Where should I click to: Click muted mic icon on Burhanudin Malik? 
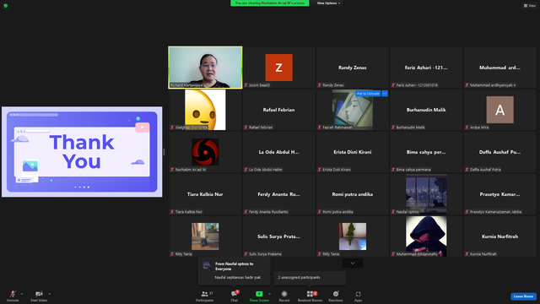point(393,128)
